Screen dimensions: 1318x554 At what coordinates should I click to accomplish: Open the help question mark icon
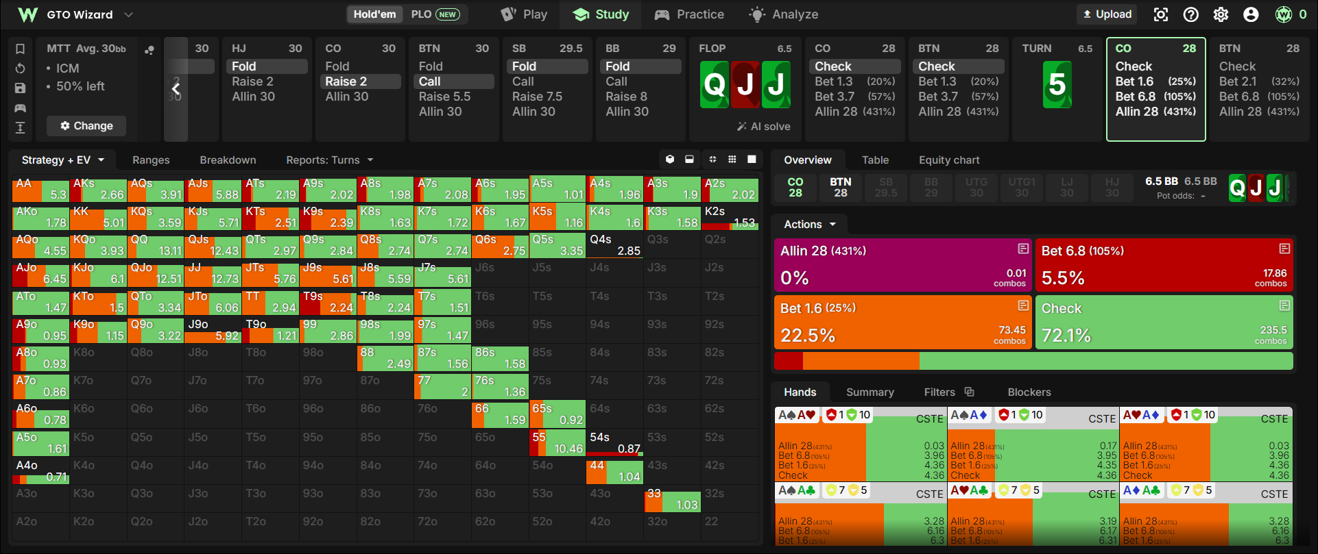coord(1191,14)
